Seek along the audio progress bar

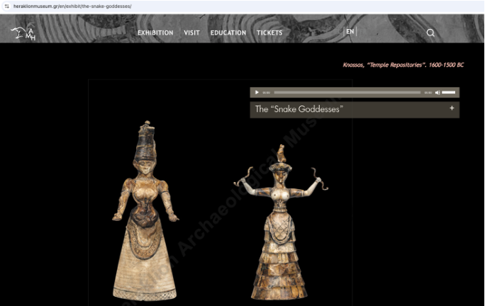(x=347, y=92)
